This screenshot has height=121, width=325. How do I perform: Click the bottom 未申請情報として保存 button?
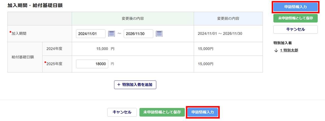click(162, 112)
